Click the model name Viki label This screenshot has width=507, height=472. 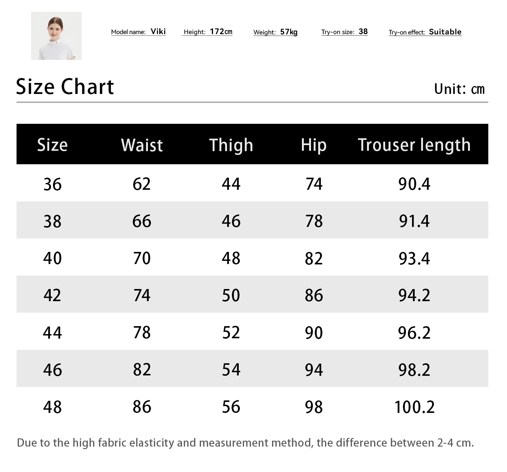(x=138, y=32)
